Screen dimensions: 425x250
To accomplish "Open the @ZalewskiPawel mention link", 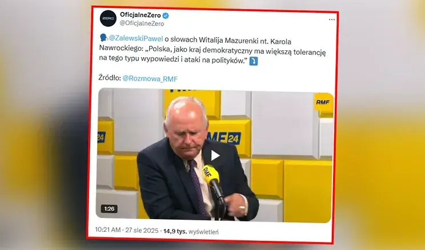I will coord(136,38).
